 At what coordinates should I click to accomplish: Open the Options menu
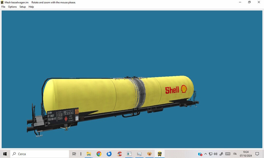(x=12, y=7)
